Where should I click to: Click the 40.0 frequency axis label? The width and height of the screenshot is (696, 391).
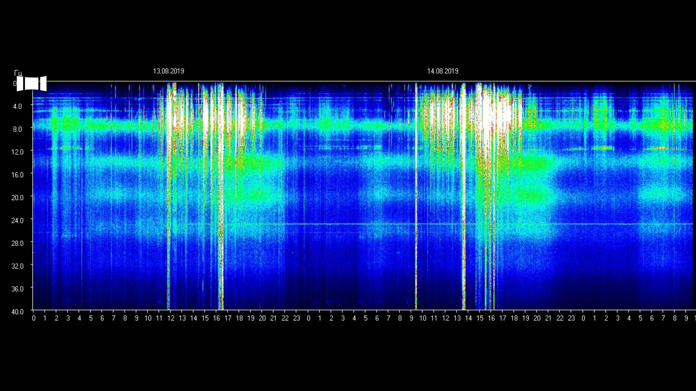pos(17,312)
